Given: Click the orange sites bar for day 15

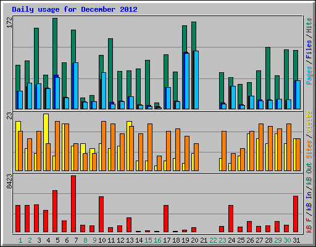Looking at the screenshot, I should pos(150,147).
